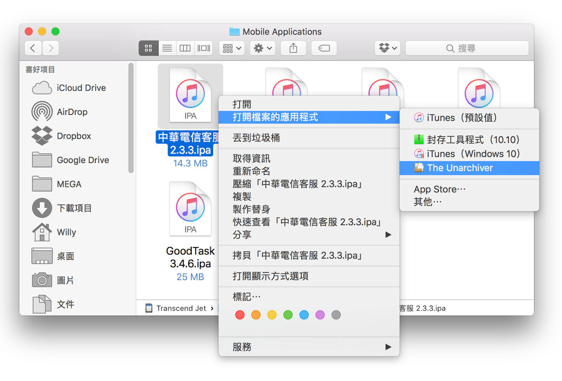The width and height of the screenshot is (562, 381).
Task: Choose 打開顯示方式選項
Action: click(x=309, y=276)
